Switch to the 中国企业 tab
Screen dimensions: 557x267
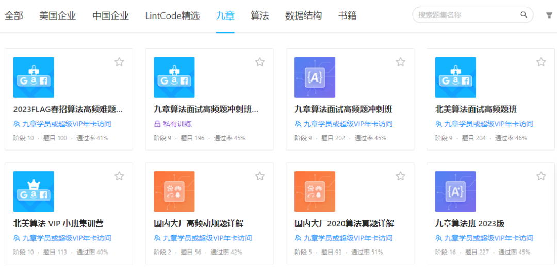point(110,15)
